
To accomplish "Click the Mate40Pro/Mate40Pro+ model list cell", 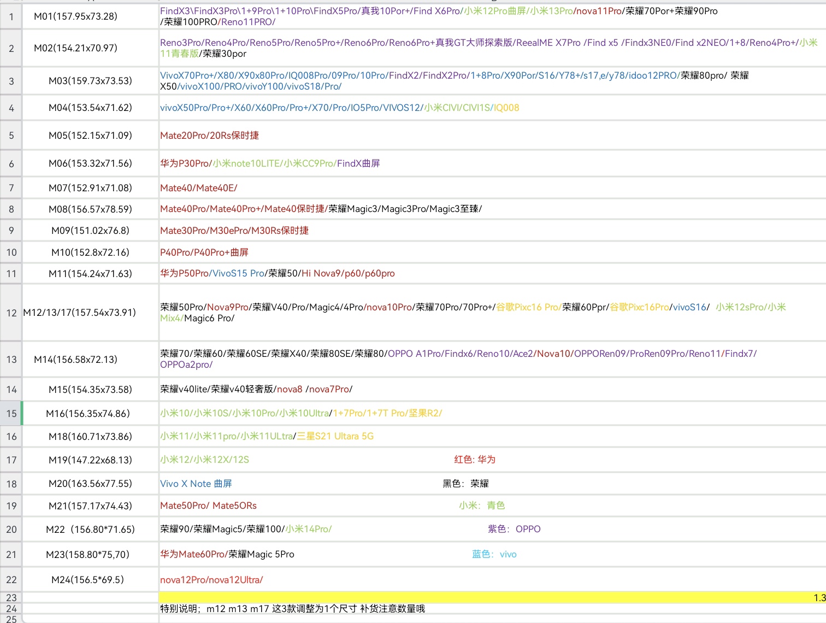I will pos(492,209).
